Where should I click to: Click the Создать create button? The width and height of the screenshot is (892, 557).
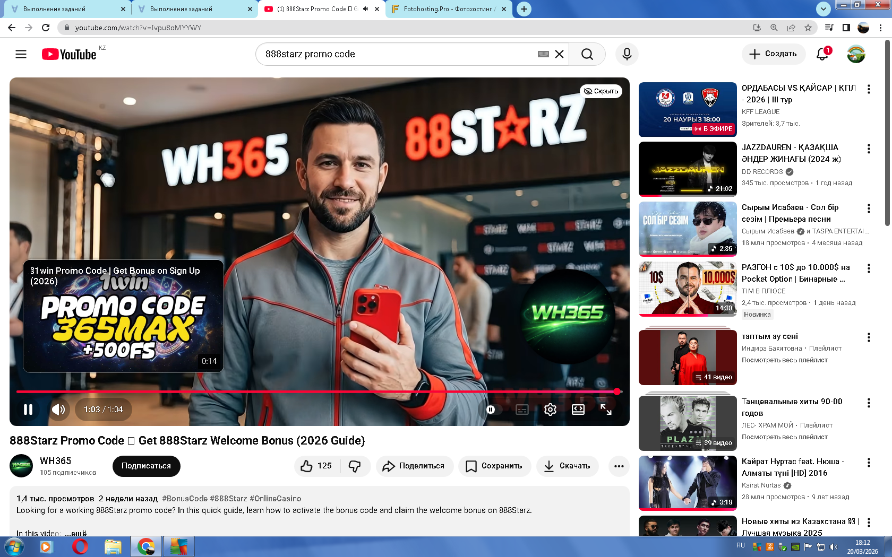point(773,54)
